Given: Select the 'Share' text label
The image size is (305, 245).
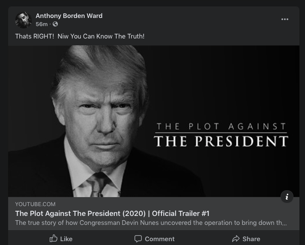Looking at the screenshot, I should pyautogui.click(x=251, y=239).
